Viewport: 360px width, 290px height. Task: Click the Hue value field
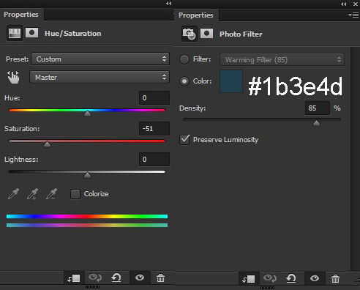pos(154,98)
